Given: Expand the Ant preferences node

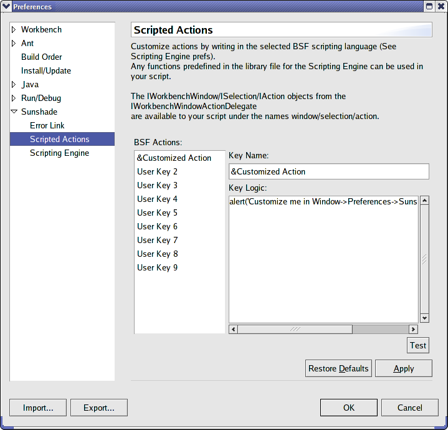Looking at the screenshot, I should 14,44.
